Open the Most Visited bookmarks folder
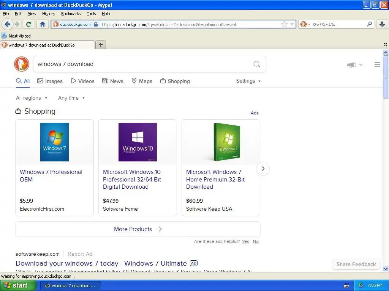389x291 pixels. point(16,36)
